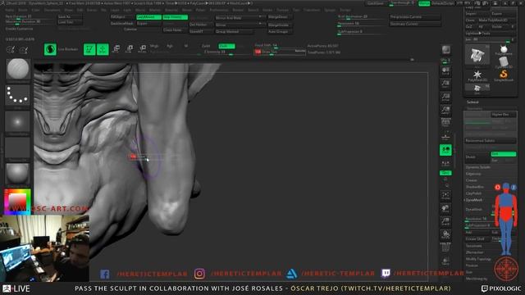Viewport: 525px width, 295px height.
Task: Open the Render menu
Action: click(x=238, y=10)
